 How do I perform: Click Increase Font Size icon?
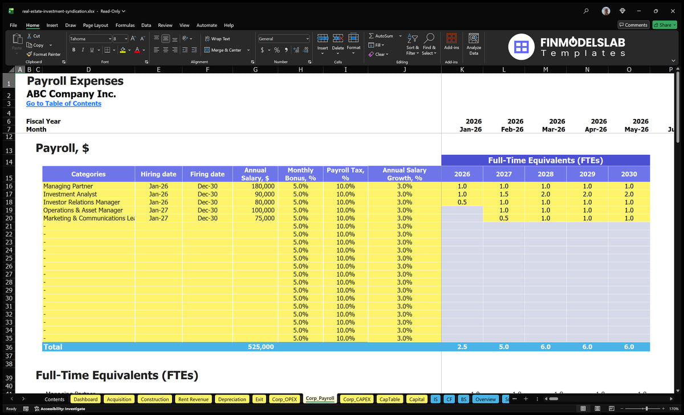(x=133, y=39)
